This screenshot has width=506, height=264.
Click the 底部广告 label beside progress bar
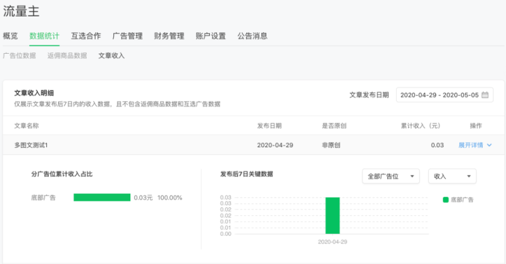point(43,198)
